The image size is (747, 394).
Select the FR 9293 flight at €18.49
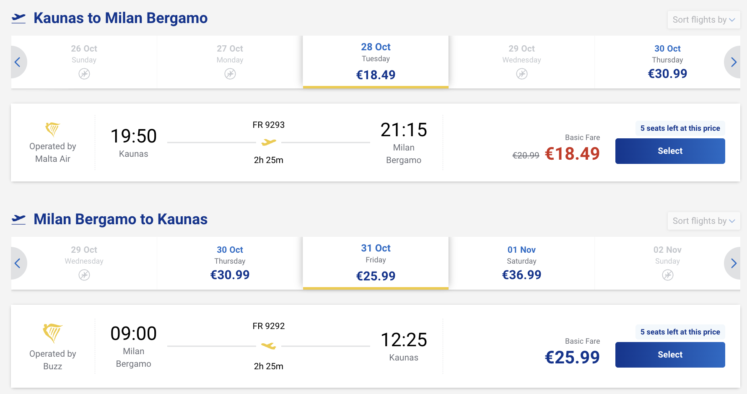coord(670,151)
